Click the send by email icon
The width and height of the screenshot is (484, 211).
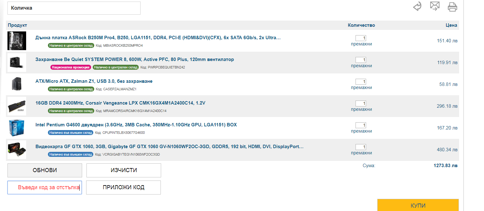[435, 6]
